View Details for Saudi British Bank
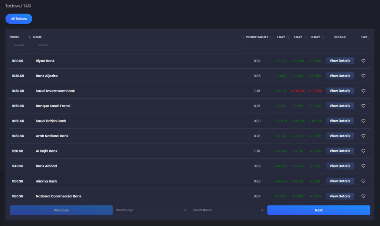The image size is (380, 226). point(340,121)
